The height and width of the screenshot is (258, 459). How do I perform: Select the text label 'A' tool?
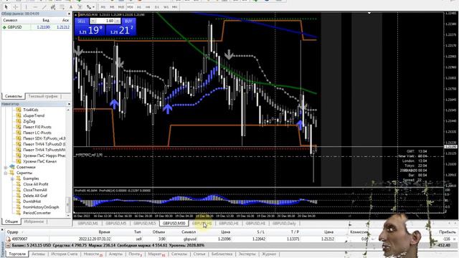(70, 6)
